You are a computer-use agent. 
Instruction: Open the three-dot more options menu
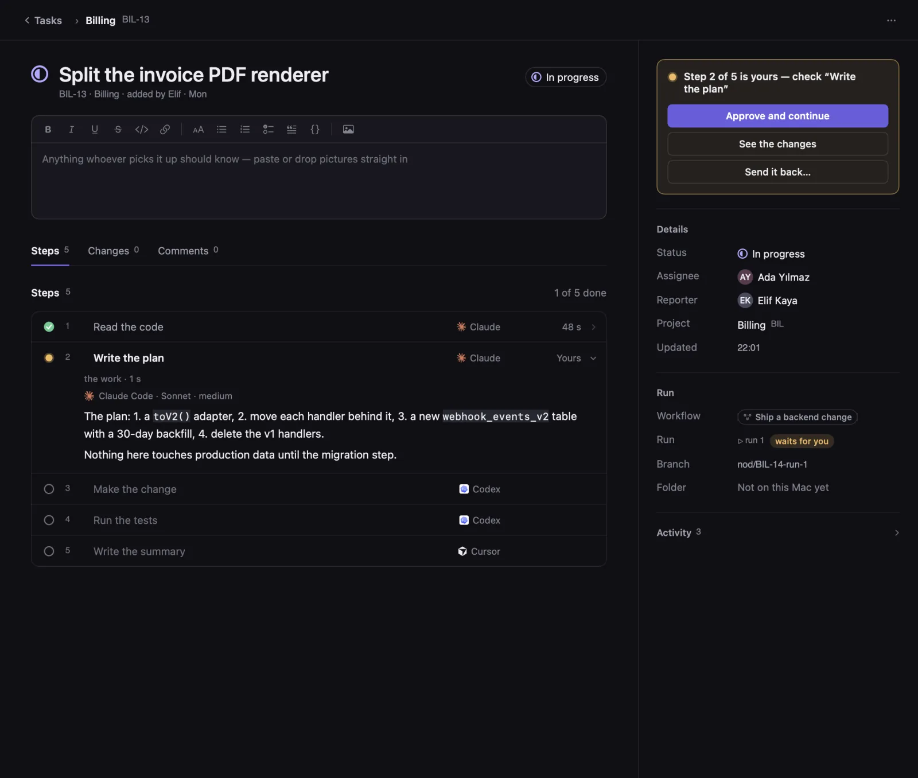click(x=891, y=21)
